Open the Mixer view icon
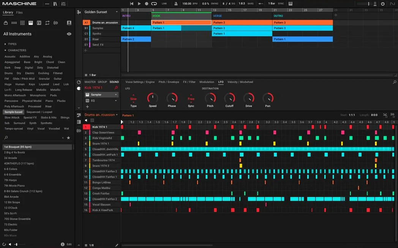The width and height of the screenshot is (398, 248). (63, 4)
